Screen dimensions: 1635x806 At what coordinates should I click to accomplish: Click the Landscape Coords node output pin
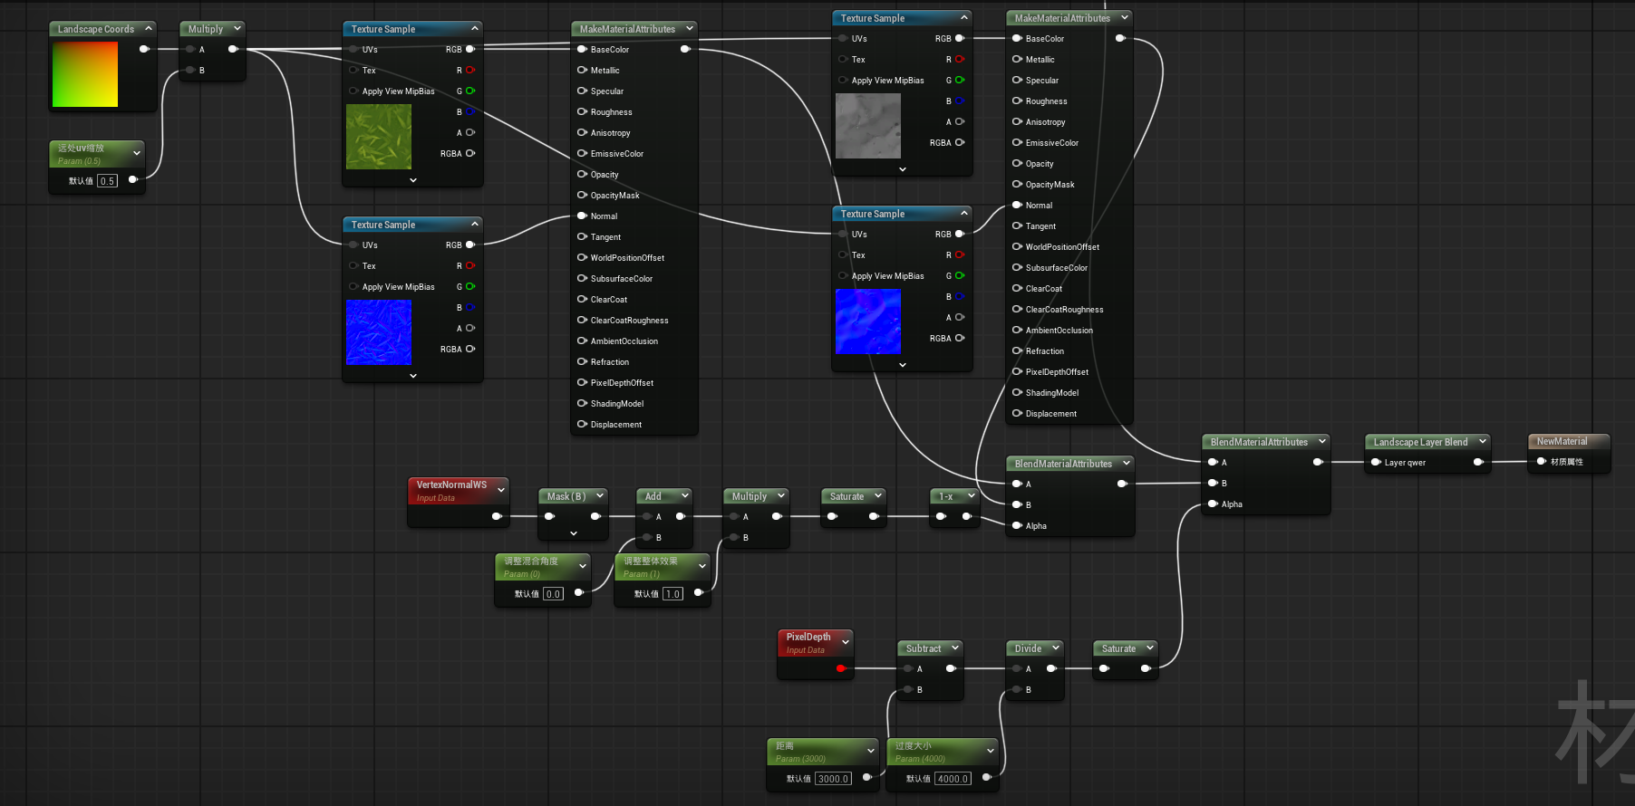click(143, 49)
